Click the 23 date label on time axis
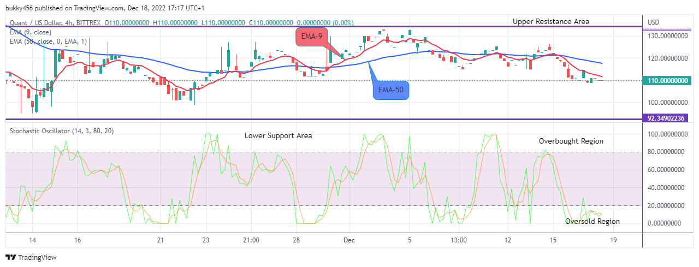The width and height of the screenshot is (699, 267). 206,240
